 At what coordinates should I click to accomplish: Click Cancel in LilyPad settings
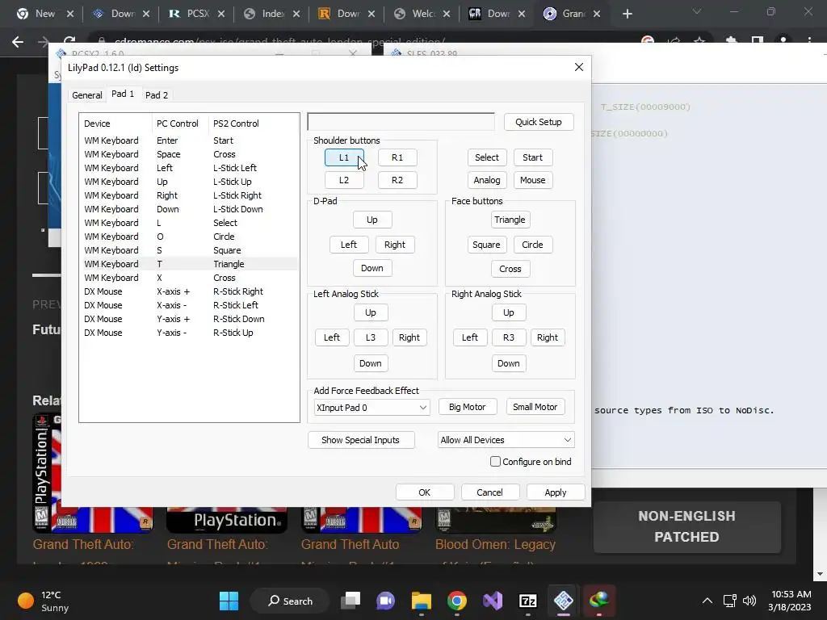(x=490, y=492)
